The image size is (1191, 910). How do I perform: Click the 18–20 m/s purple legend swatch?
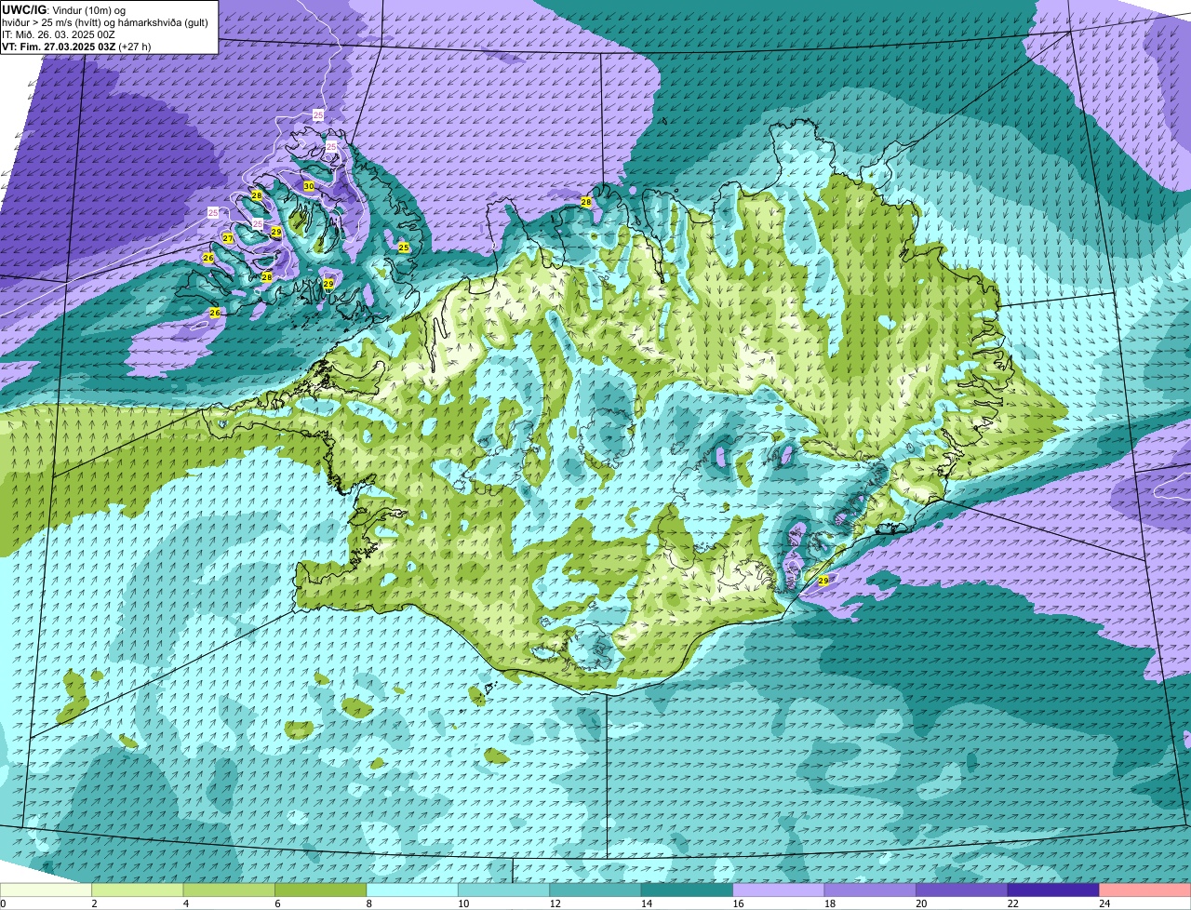point(870,890)
